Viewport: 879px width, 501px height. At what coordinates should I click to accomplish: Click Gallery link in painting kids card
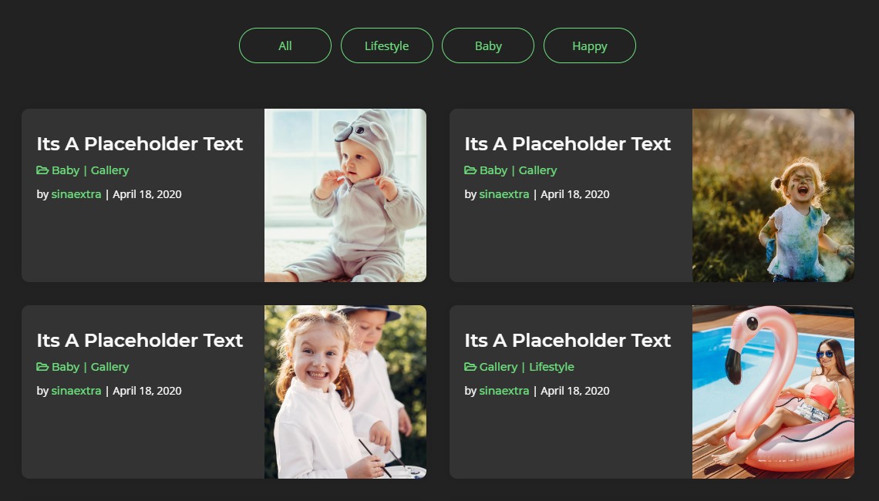109,367
